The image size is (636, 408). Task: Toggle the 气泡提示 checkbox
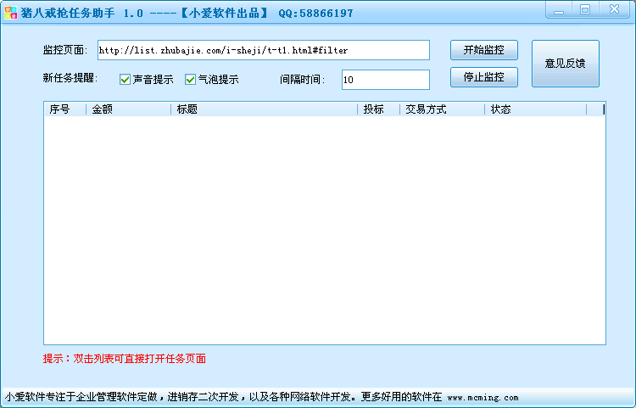pyautogui.click(x=190, y=80)
